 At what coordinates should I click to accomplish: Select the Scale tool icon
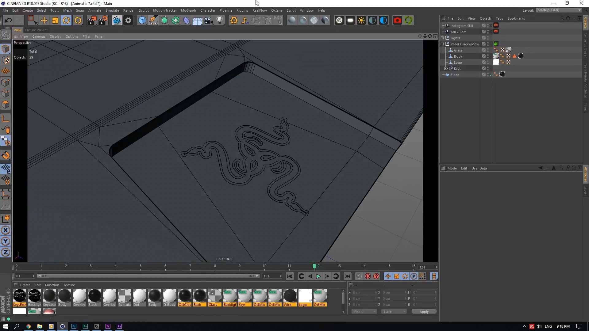tap(55, 21)
